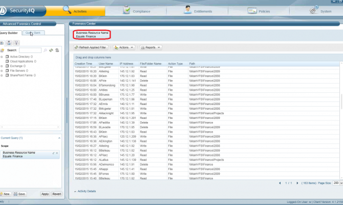Edit the Business Resource Name scope pencil icon
The image size is (343, 205).
point(53,153)
